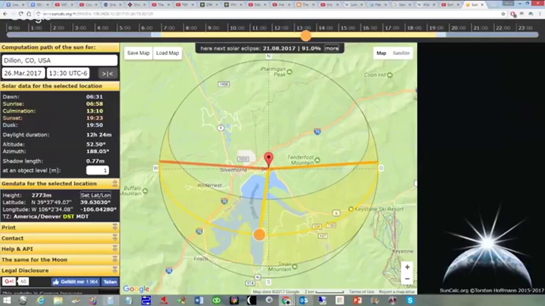Click the azimuth value 188.05°
This screenshot has height=306, width=545.
coord(97,151)
